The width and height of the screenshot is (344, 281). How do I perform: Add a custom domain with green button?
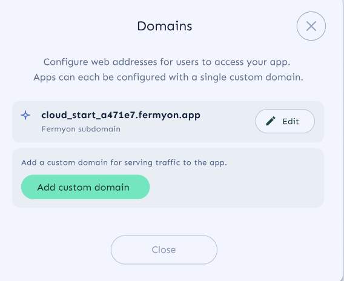point(85,187)
